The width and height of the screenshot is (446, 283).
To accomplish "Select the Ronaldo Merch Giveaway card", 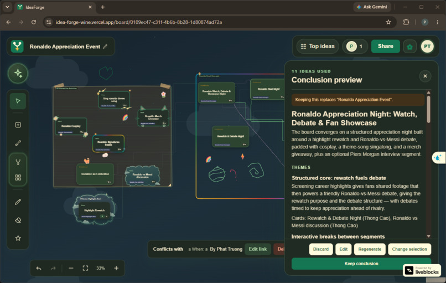I will pyautogui.click(x=153, y=117).
